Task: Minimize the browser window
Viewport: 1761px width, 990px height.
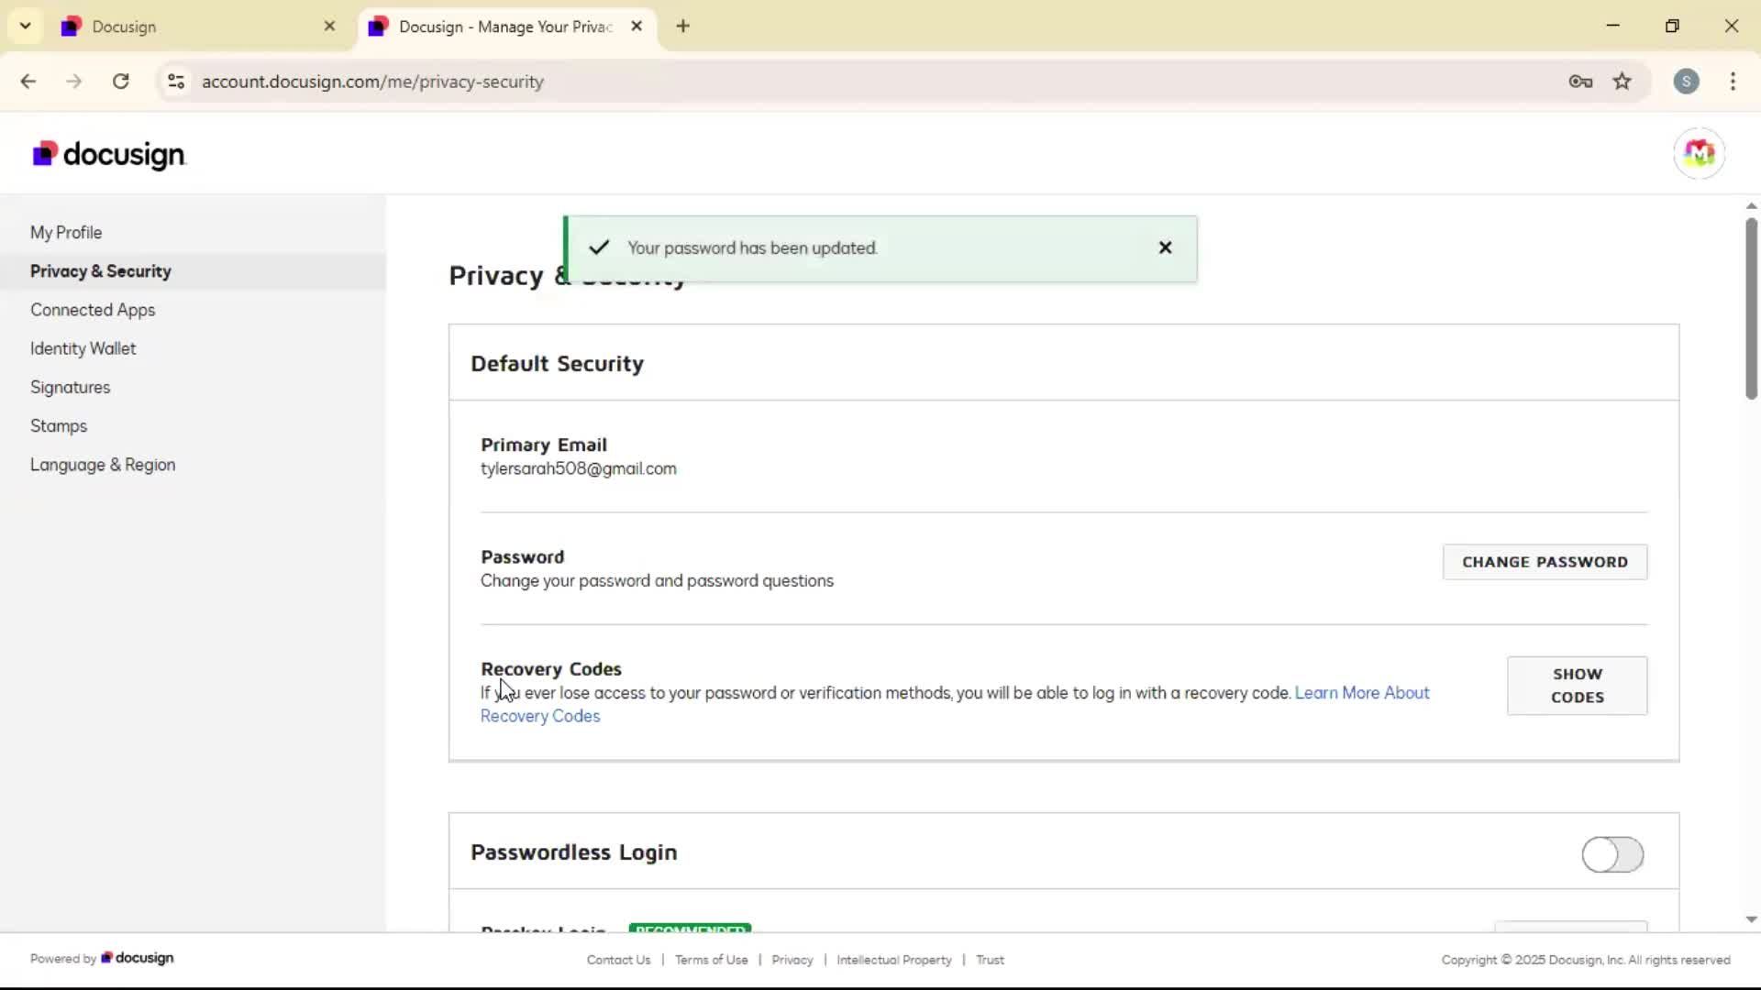Action: point(1613,26)
